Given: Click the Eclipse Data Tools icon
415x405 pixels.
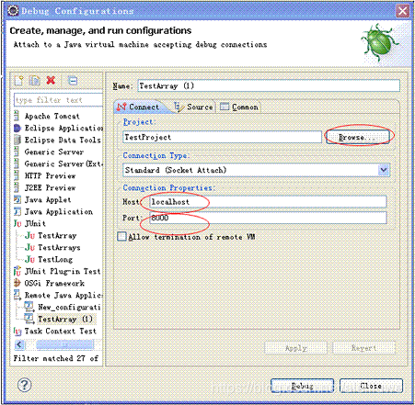Looking at the screenshot, I should click(17, 140).
